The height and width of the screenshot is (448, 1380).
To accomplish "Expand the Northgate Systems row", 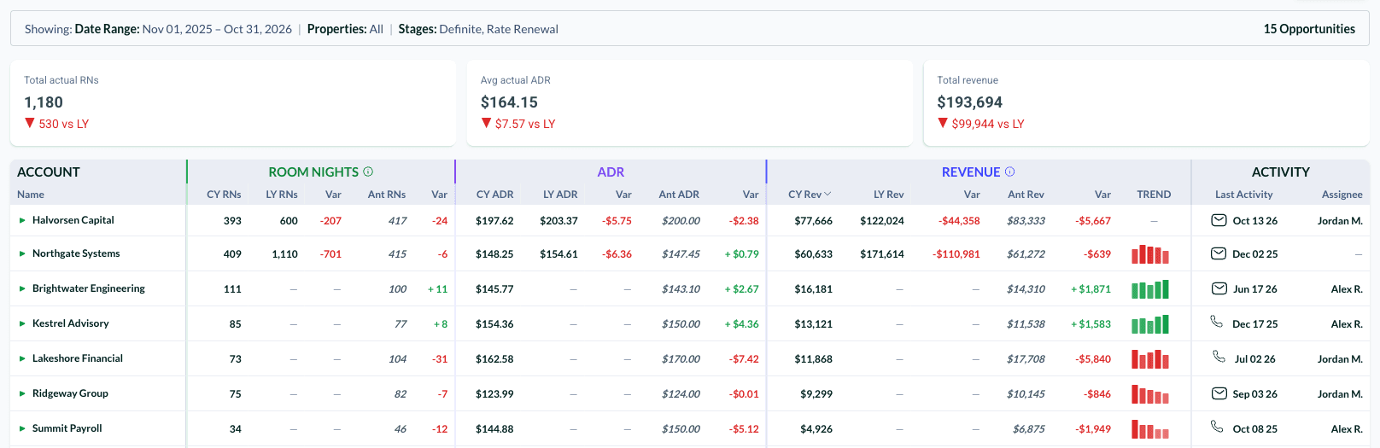I will click(x=22, y=253).
